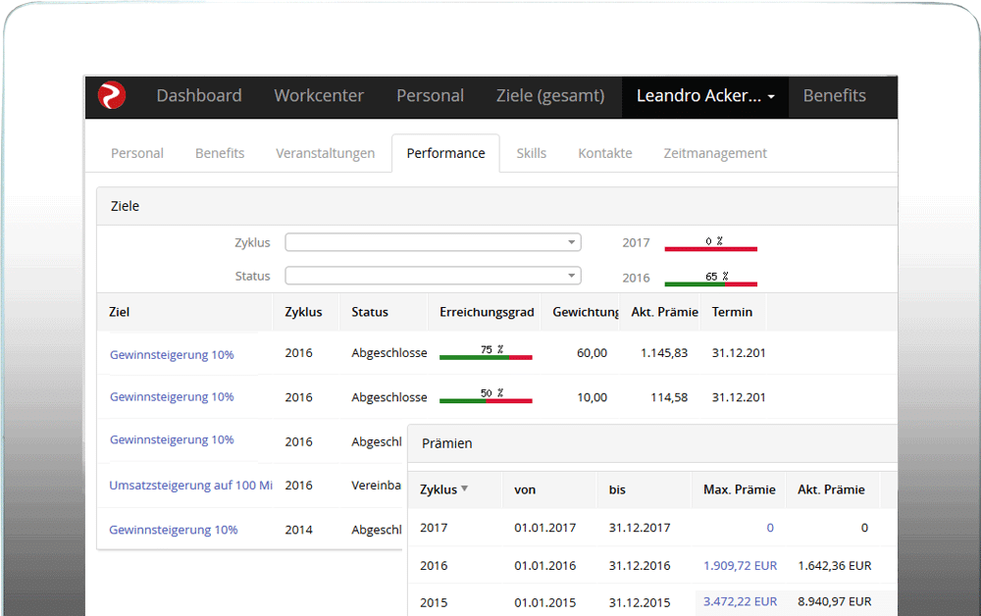Select the Performance tab
This screenshot has height=616, width=981.
446,153
